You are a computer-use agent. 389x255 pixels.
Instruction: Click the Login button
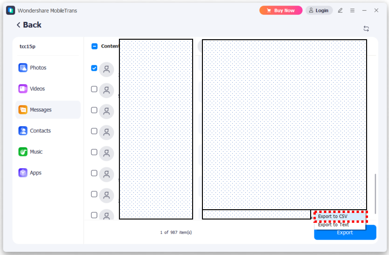(x=319, y=10)
